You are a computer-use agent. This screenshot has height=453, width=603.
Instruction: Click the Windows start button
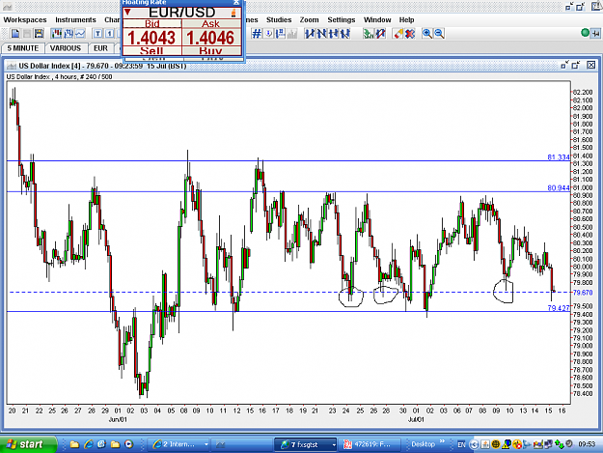(x=28, y=444)
